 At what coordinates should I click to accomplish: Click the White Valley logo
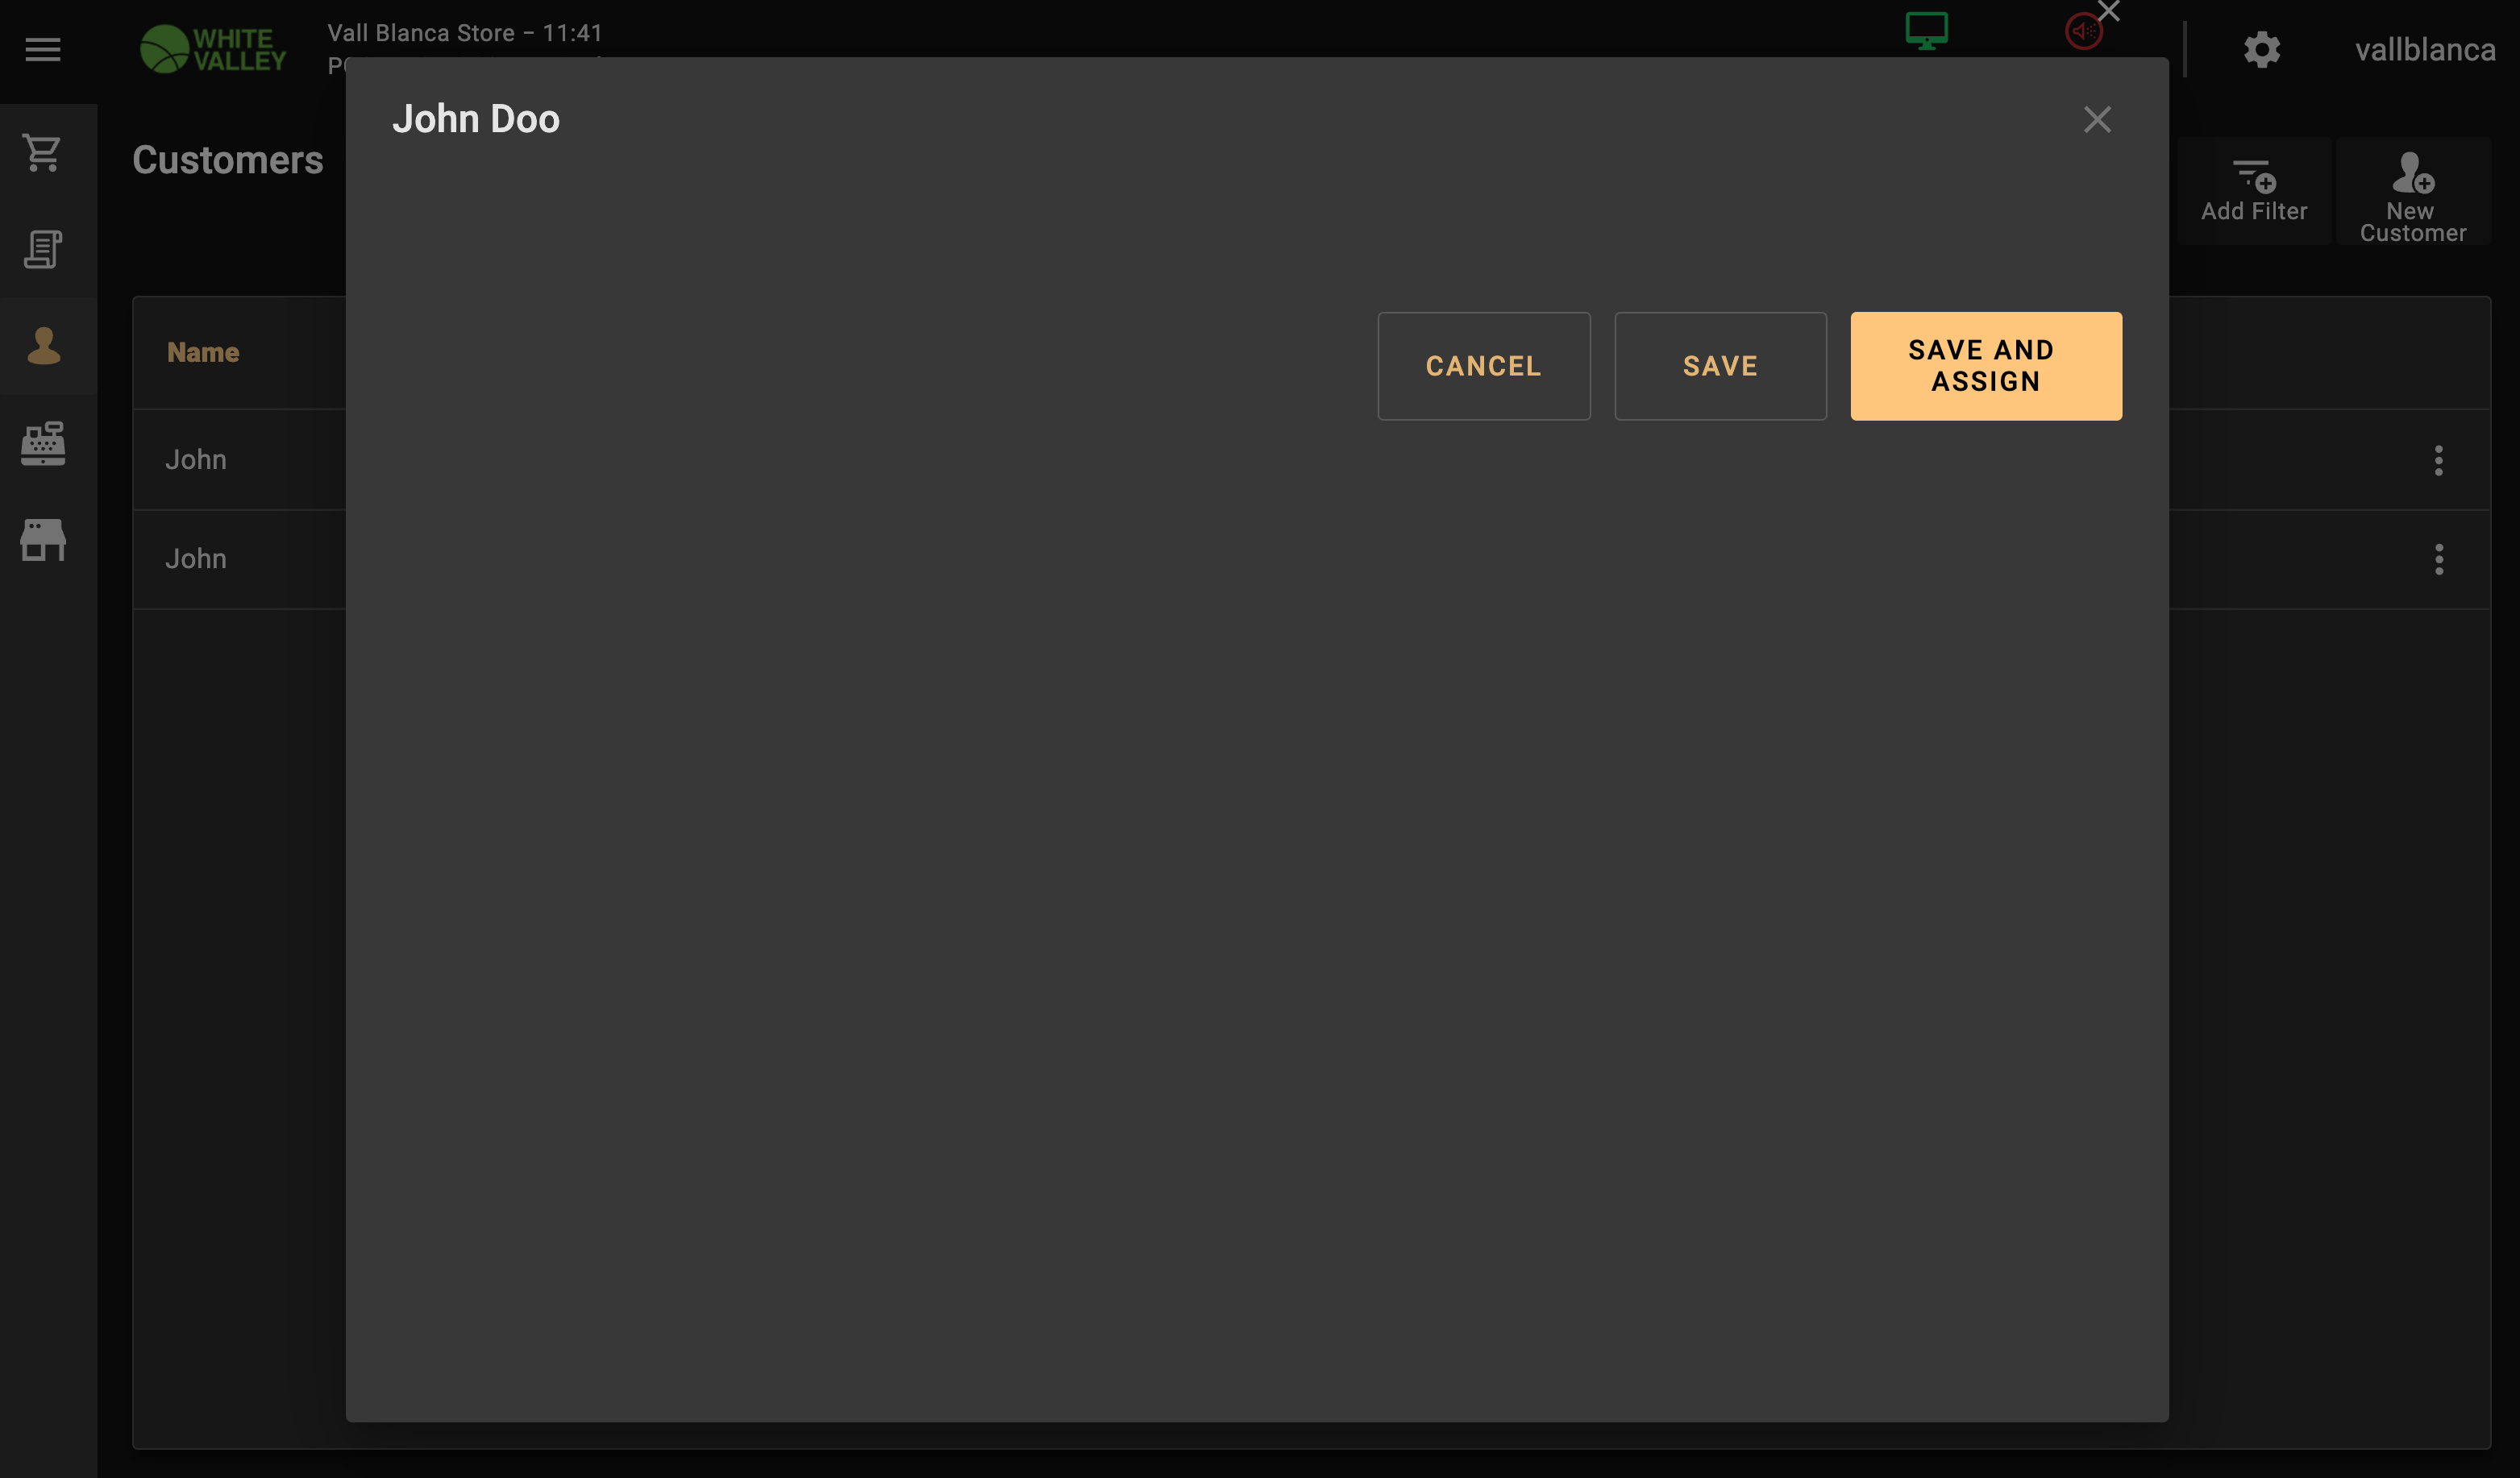click(x=213, y=49)
